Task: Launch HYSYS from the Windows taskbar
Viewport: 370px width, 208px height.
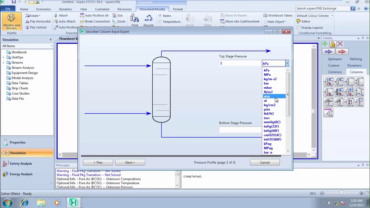Action: click(x=73, y=203)
